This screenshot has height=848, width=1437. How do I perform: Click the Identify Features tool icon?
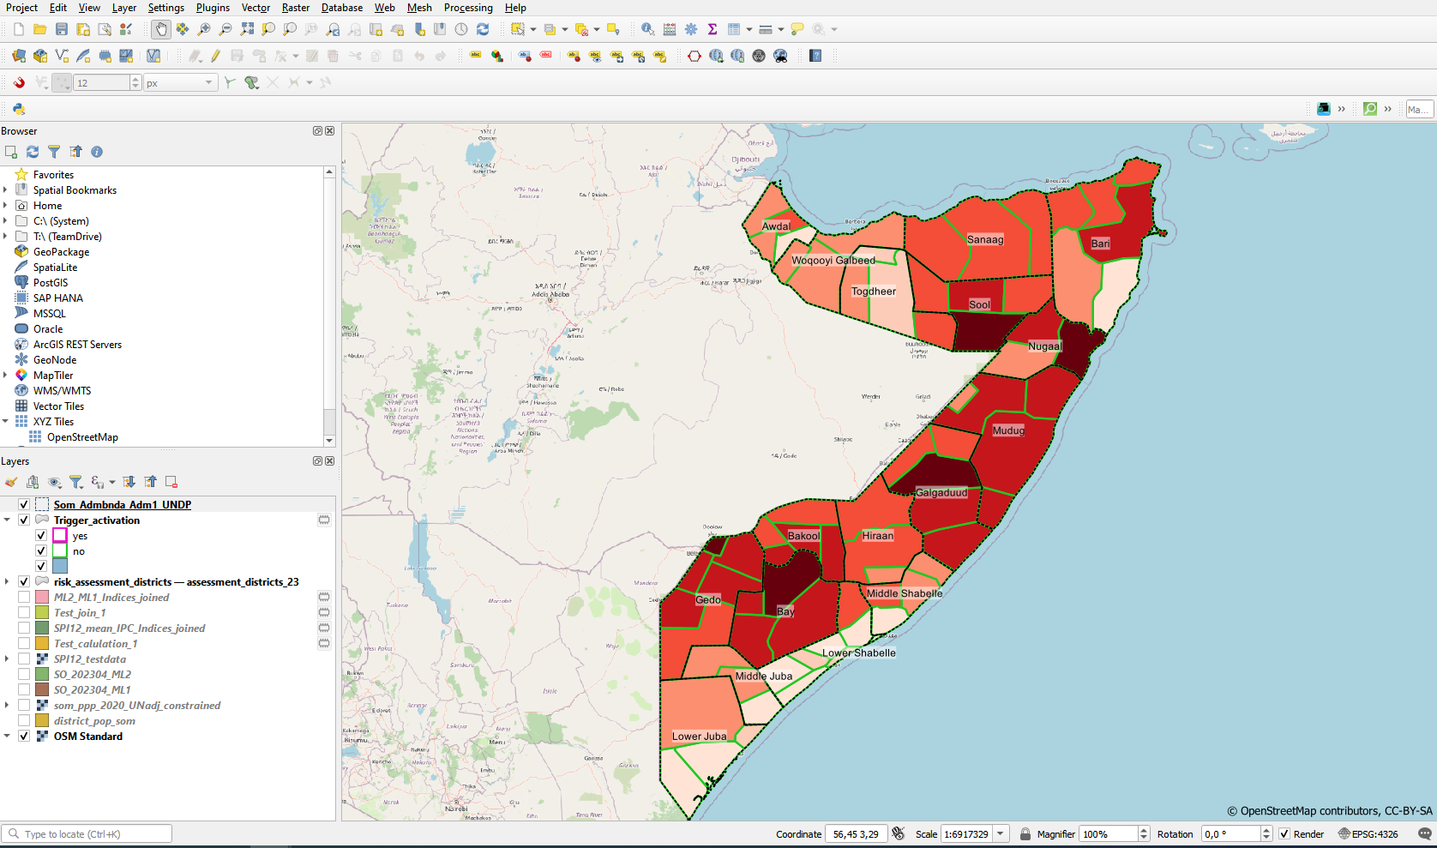click(x=647, y=29)
